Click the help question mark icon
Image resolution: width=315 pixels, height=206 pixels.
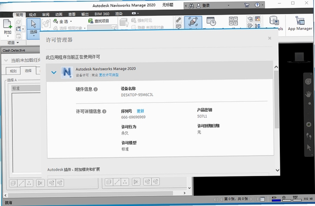pyautogui.click(x=257, y=5)
